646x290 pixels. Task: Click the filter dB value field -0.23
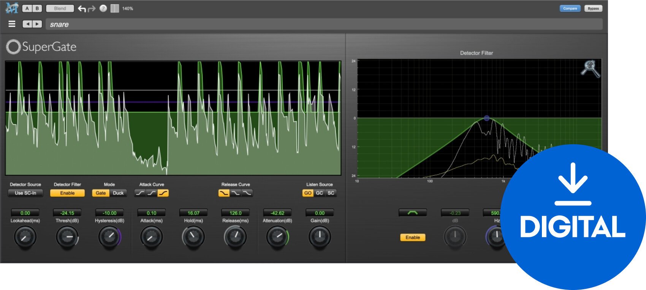(x=455, y=213)
